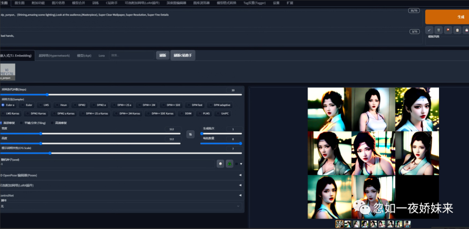Switch to the 超网络(Hypernetwork) sub-tab
469x229 pixels.
pyautogui.click(x=54, y=55)
